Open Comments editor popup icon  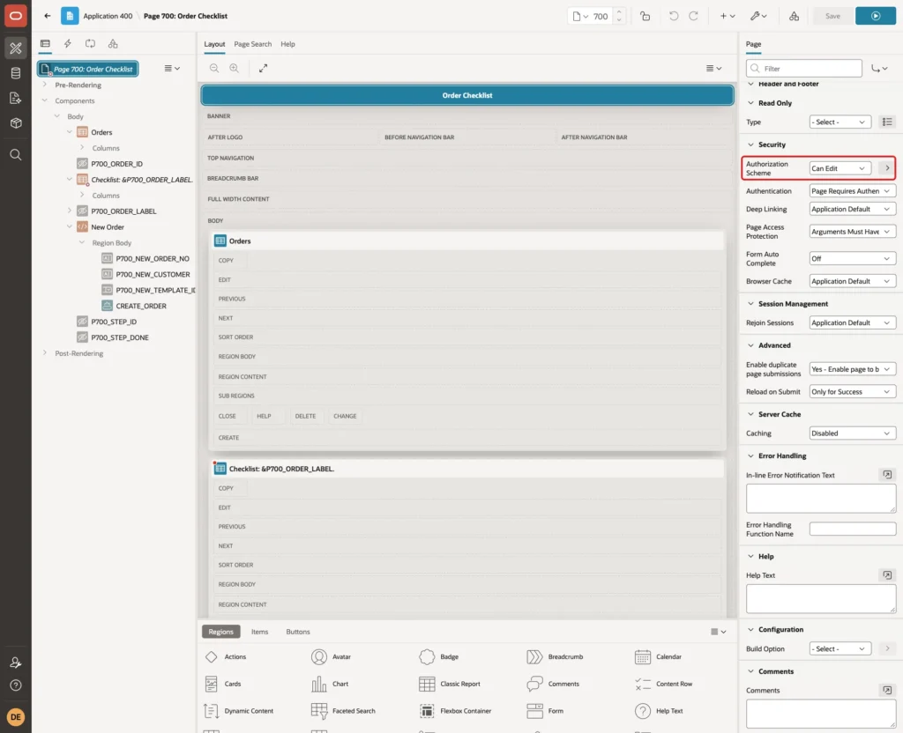click(x=887, y=690)
